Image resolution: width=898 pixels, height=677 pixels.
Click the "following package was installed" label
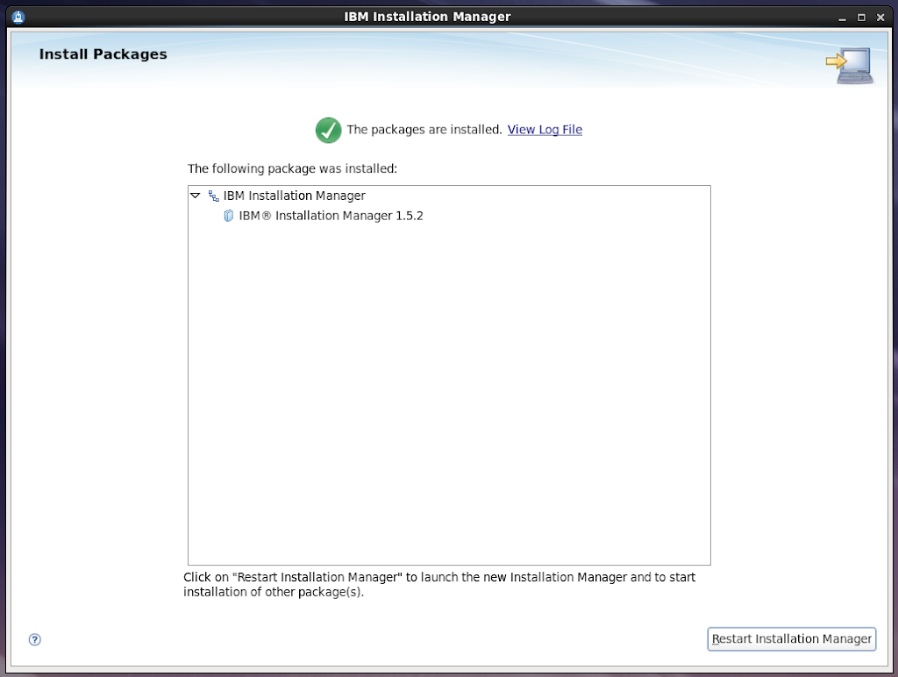[292, 168]
